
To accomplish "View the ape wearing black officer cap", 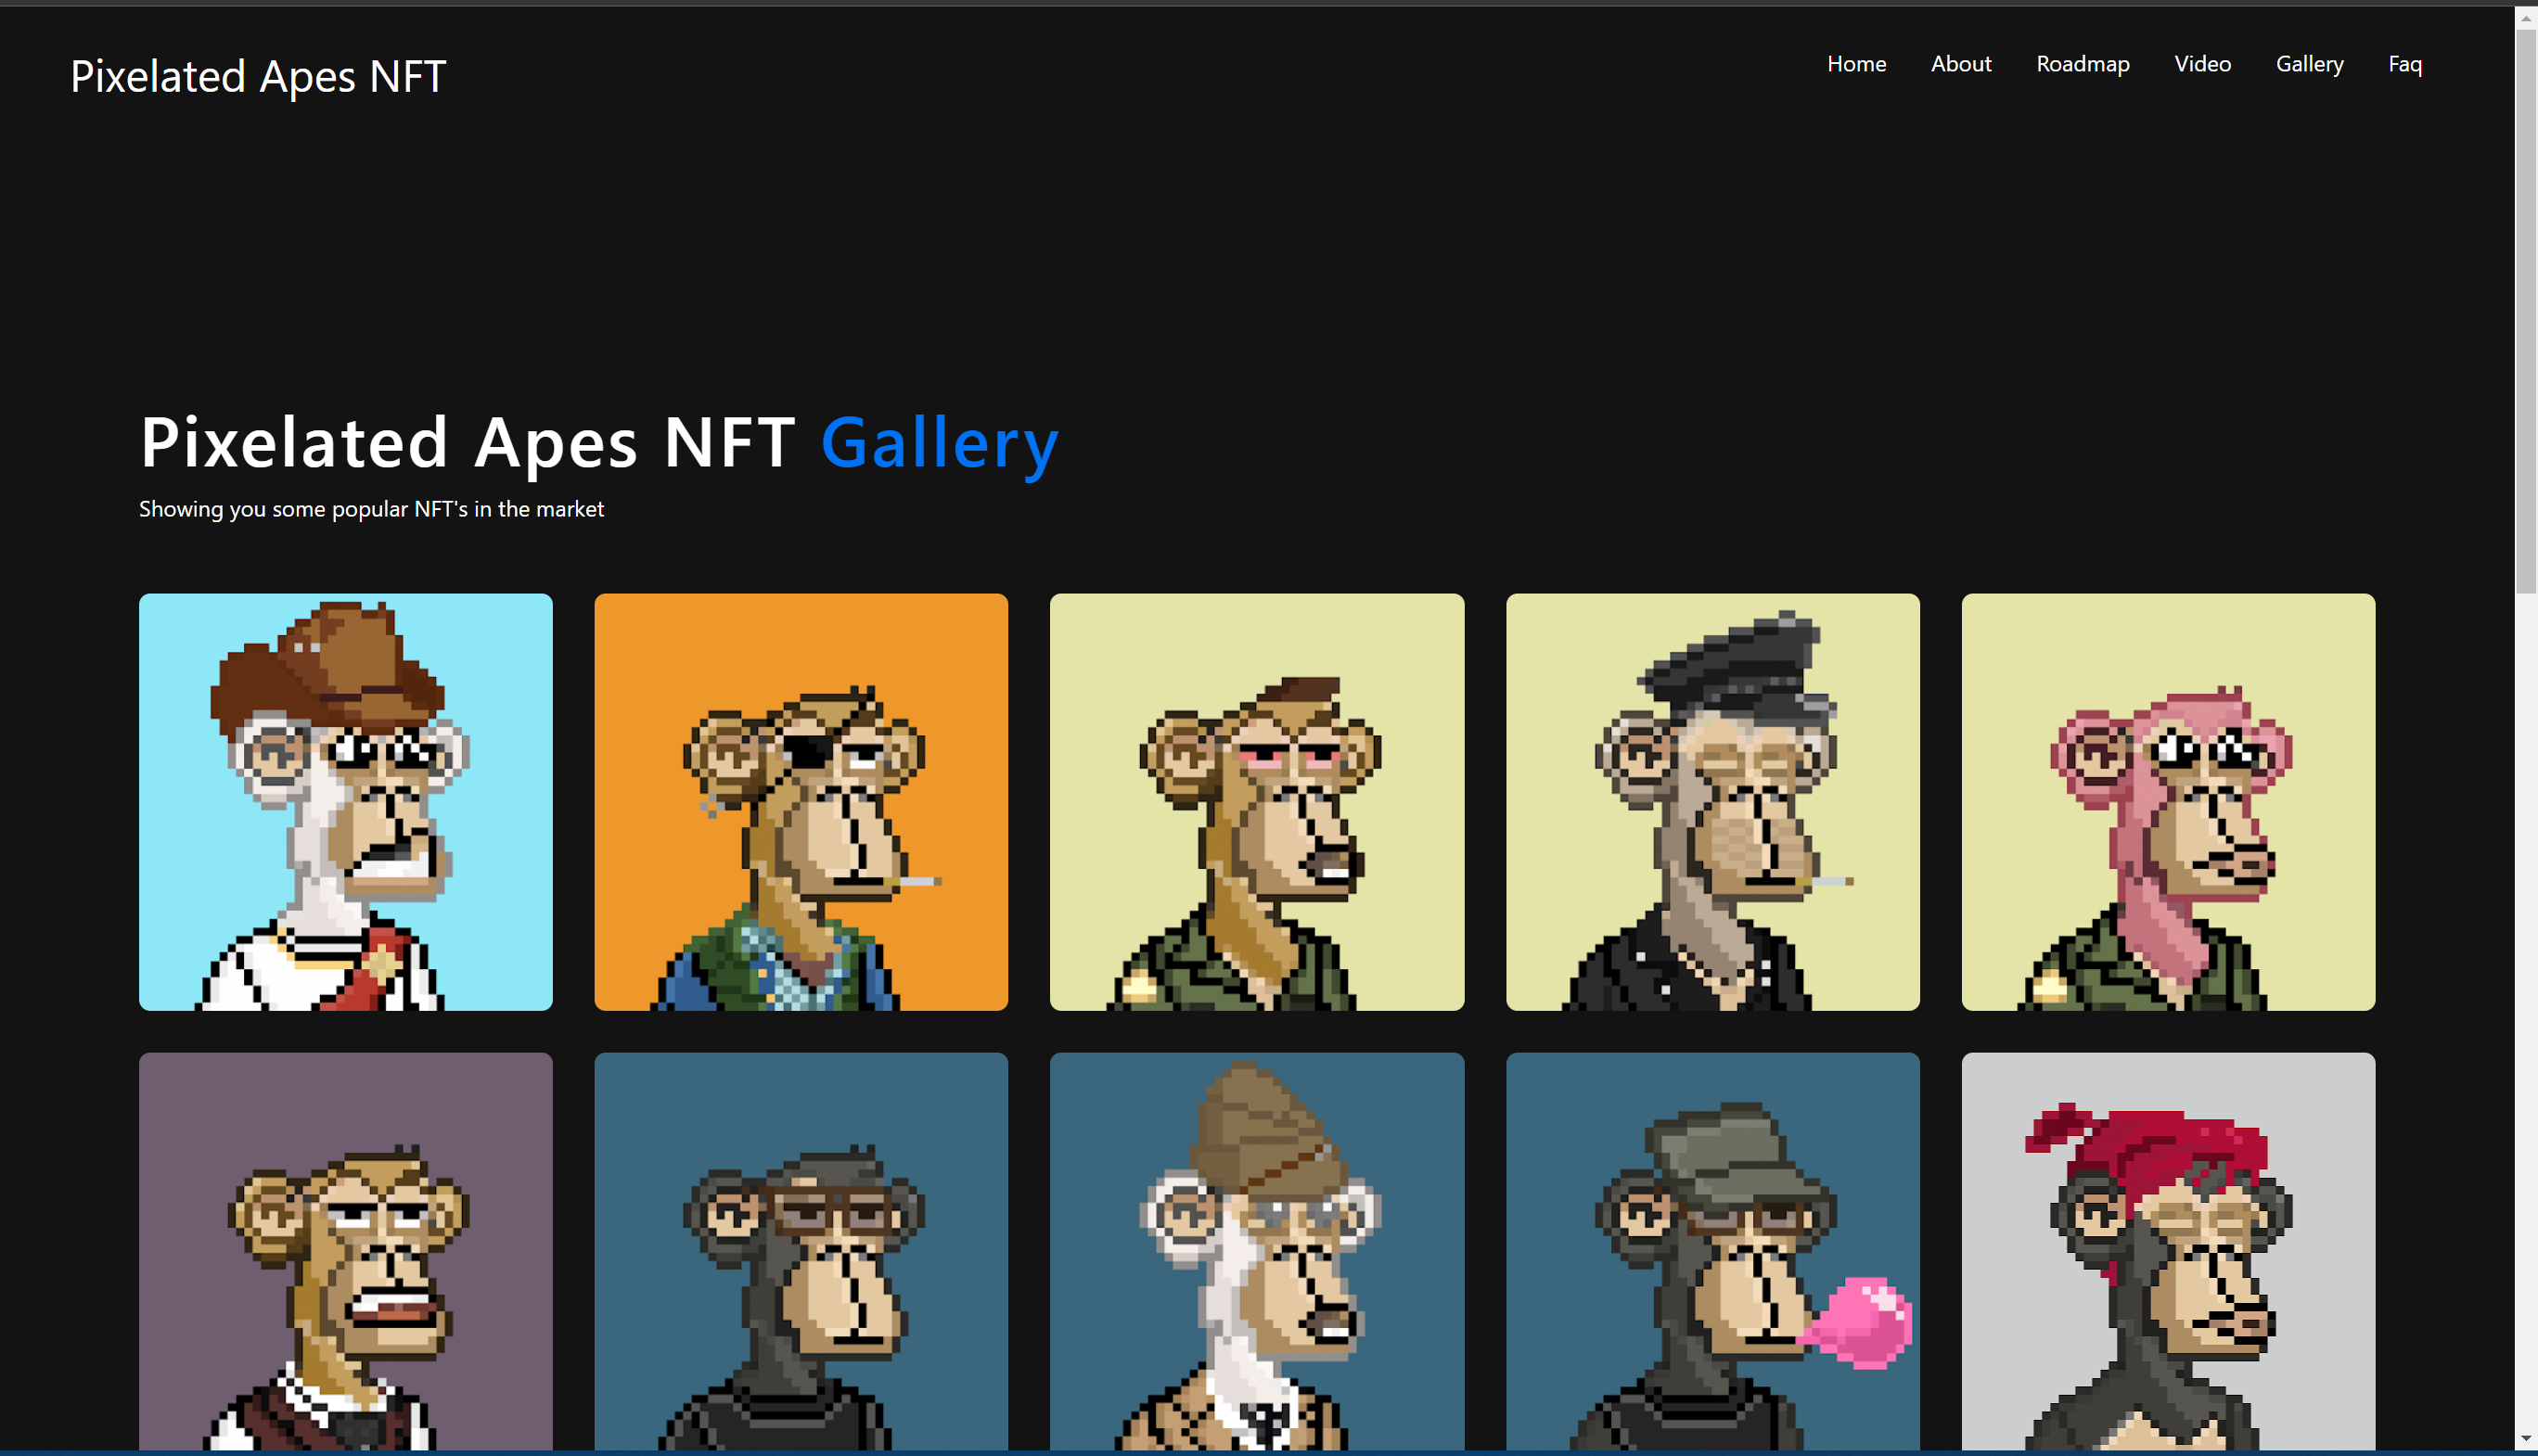I will (1712, 801).
